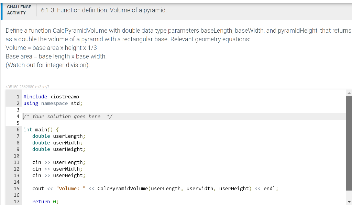The height and width of the screenshot is (205, 352).
Task: Place cursor on the #include <iostream> line
Action: (52, 97)
